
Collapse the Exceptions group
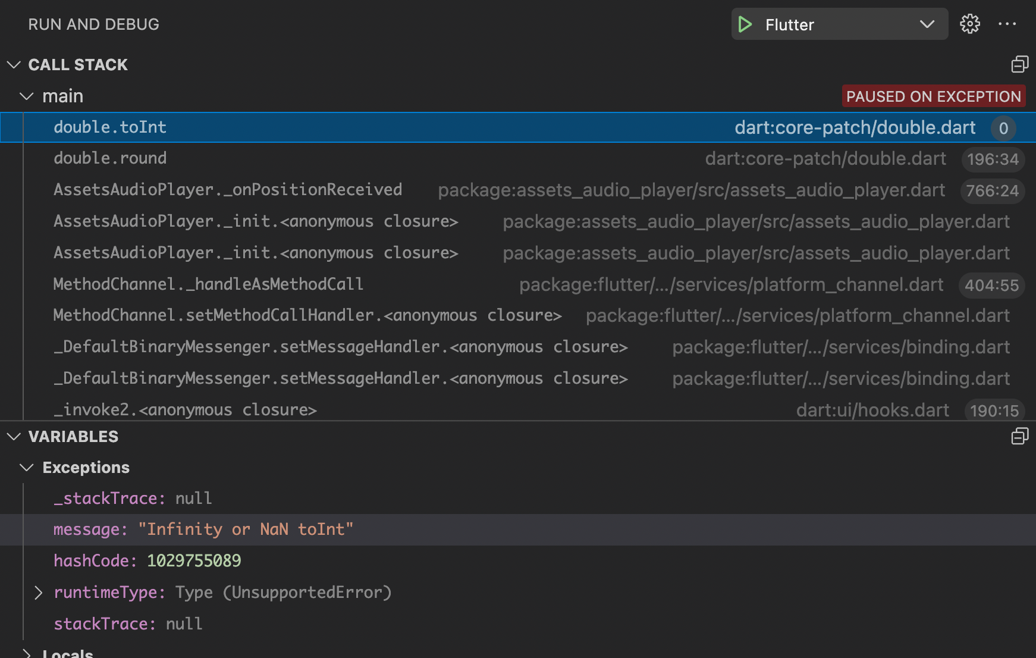[26, 468]
